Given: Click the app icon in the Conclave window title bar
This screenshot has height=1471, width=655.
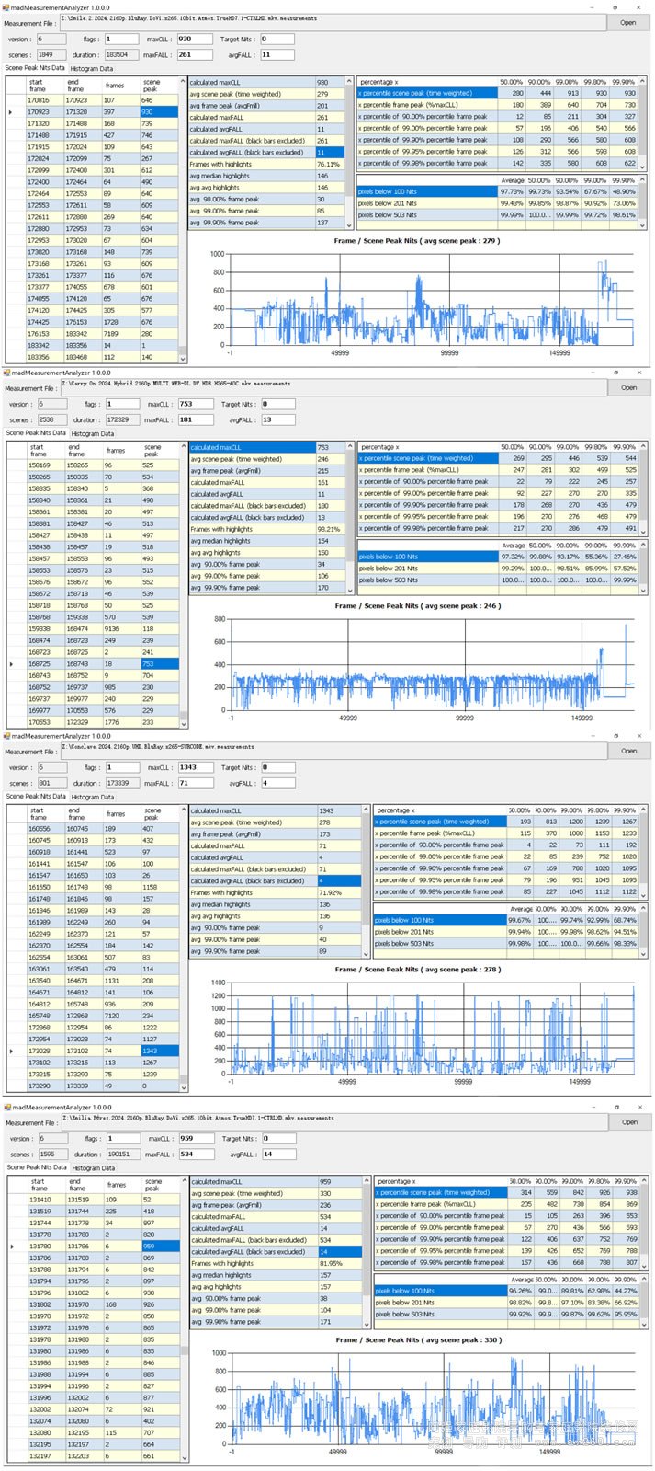Looking at the screenshot, I should coord(6,736).
